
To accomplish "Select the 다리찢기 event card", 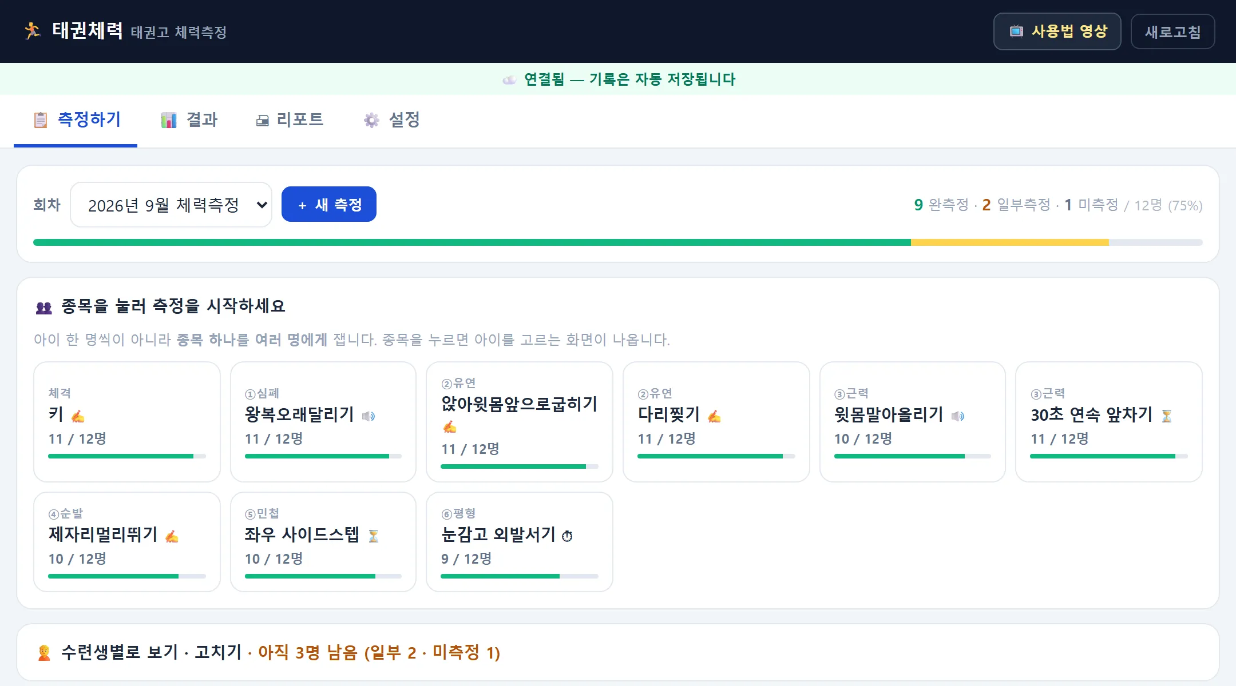I will (716, 422).
